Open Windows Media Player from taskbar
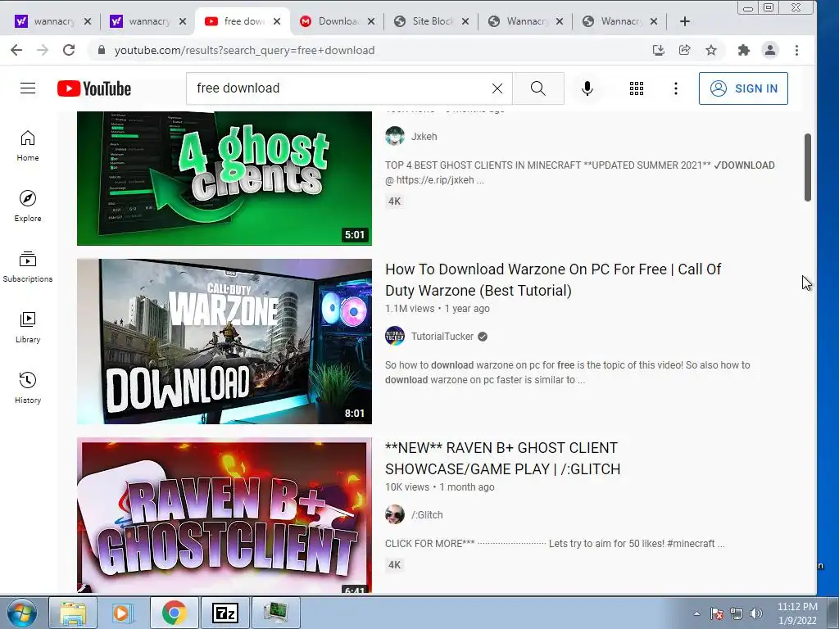 point(123,613)
